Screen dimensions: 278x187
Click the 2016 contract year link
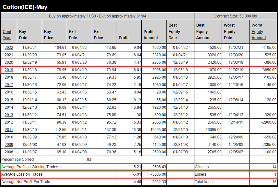[x=9, y=92]
